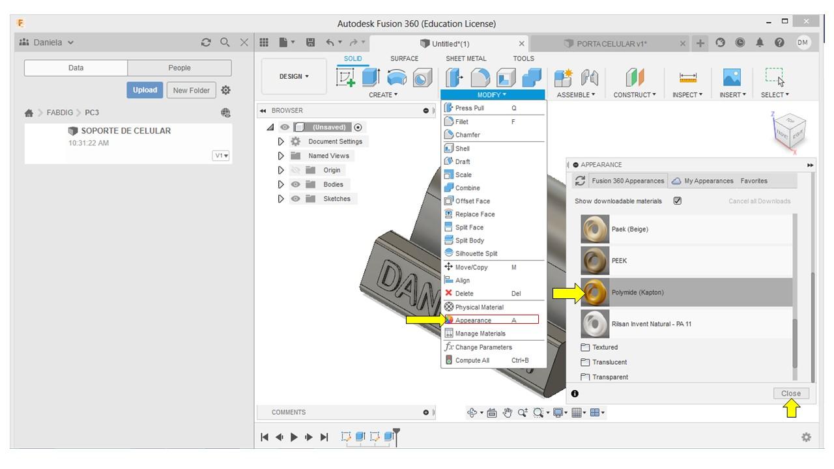
Task: Click the refresh icon in Data panel
Action: [x=207, y=43]
